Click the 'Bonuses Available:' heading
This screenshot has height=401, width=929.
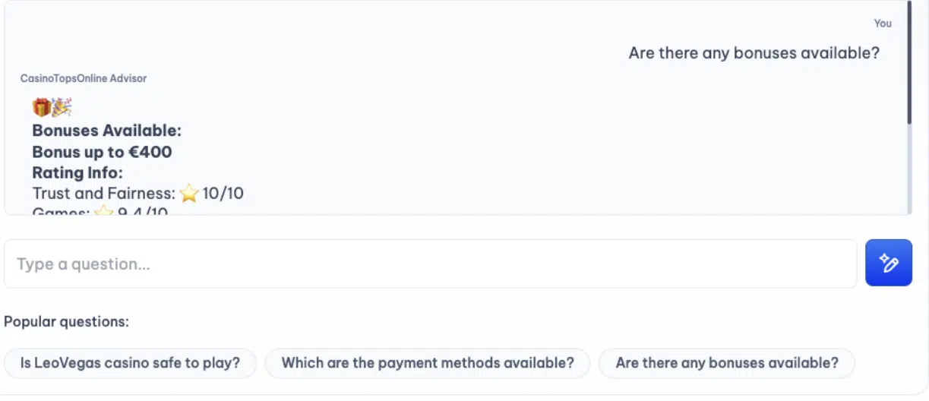pos(107,131)
